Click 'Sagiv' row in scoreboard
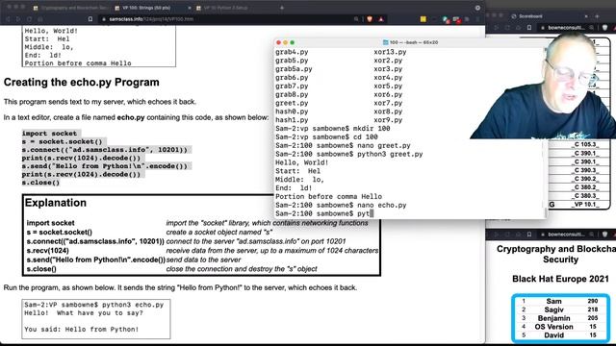The image size is (616, 346). click(x=560, y=309)
